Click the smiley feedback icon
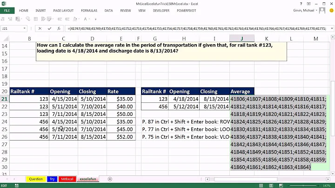This screenshot has width=335, height=188. coord(331,10)
